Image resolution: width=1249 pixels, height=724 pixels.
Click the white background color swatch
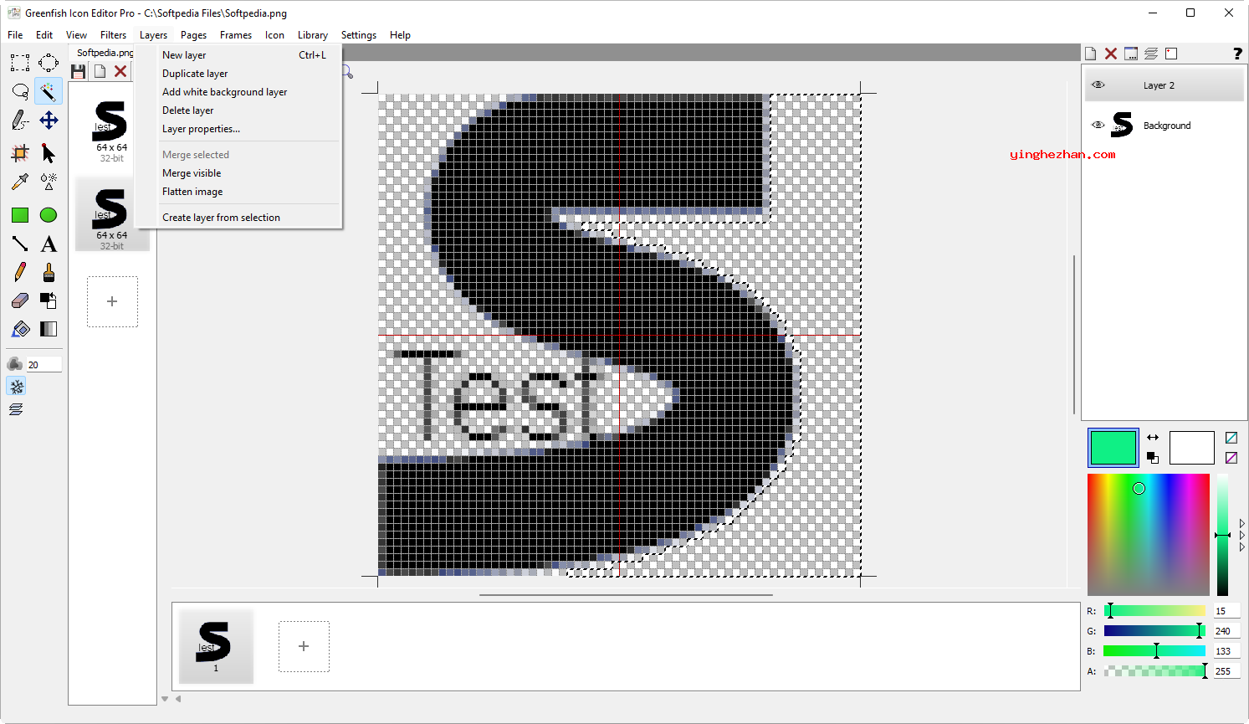tap(1191, 448)
